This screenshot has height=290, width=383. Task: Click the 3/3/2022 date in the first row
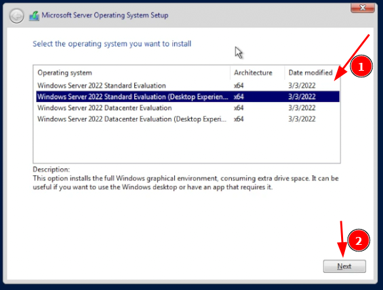[302, 86]
